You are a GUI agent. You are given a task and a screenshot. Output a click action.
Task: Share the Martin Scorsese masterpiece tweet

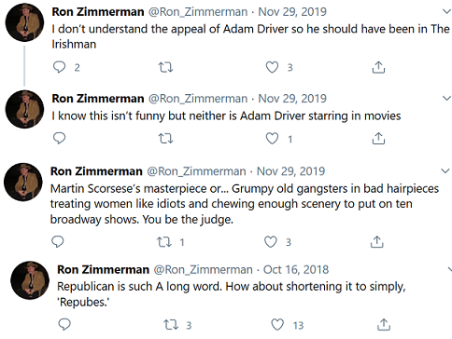[x=376, y=242]
